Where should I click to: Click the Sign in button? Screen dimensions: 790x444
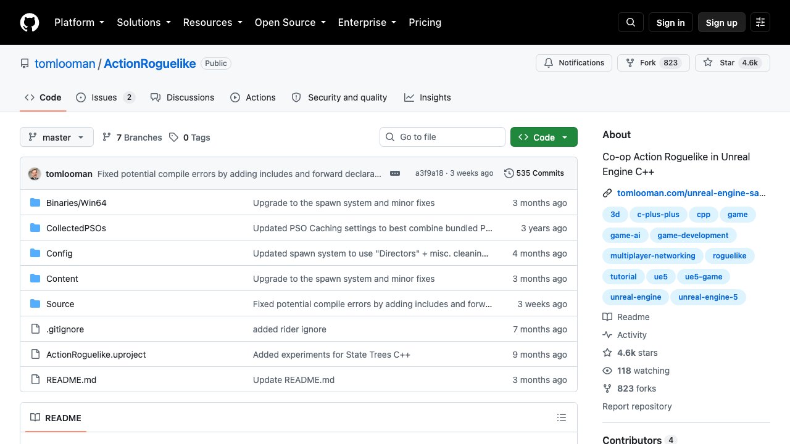(671, 22)
